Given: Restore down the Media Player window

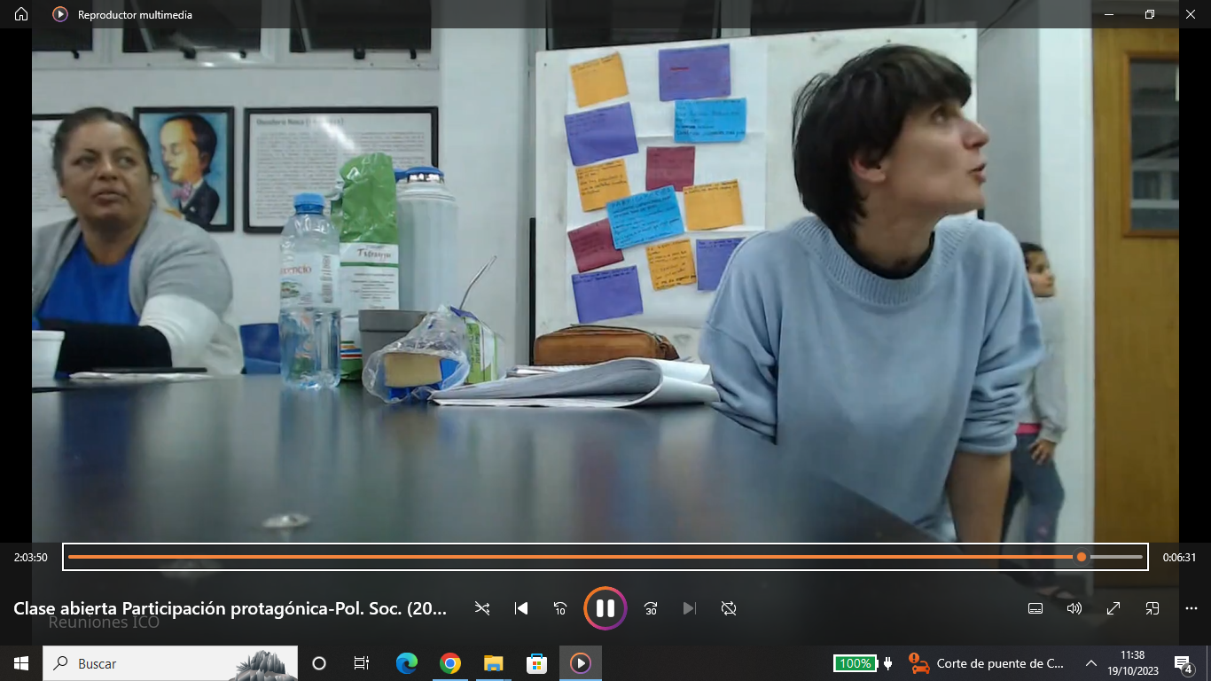Looking at the screenshot, I should [1150, 14].
